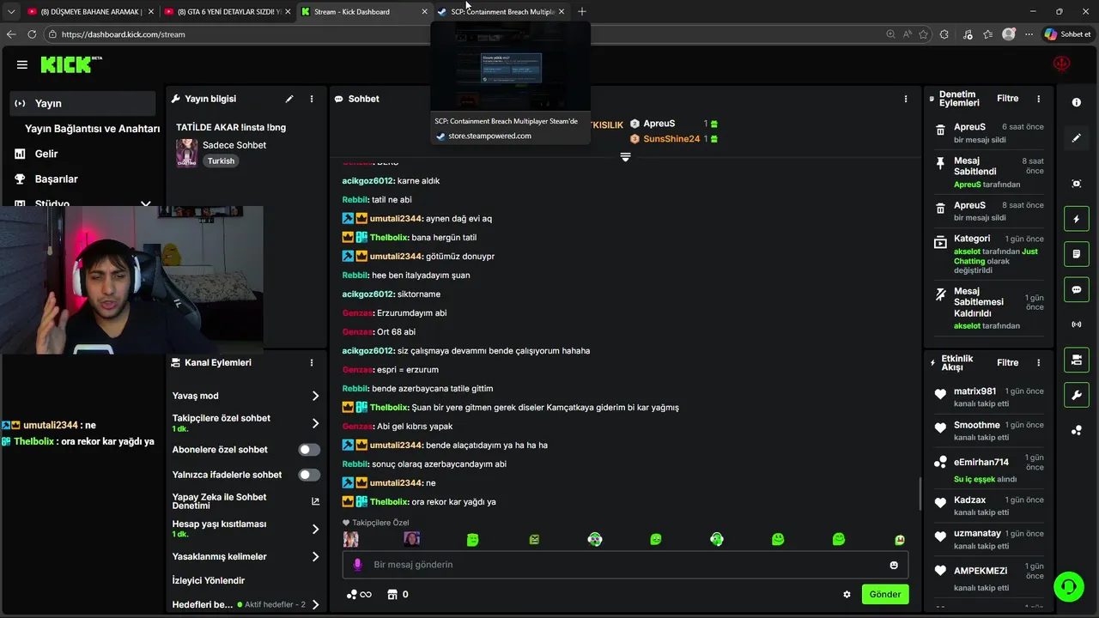1099x618 pixels.
Task: Toggle Yalnızca ifadelerle sohbet switch
Action: [309, 475]
